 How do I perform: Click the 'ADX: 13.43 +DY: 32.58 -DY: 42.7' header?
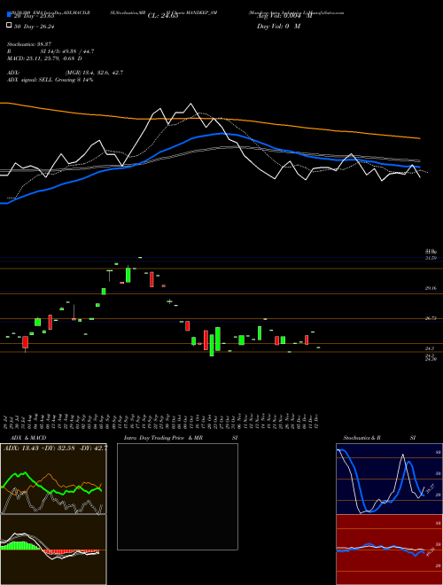coord(55,448)
